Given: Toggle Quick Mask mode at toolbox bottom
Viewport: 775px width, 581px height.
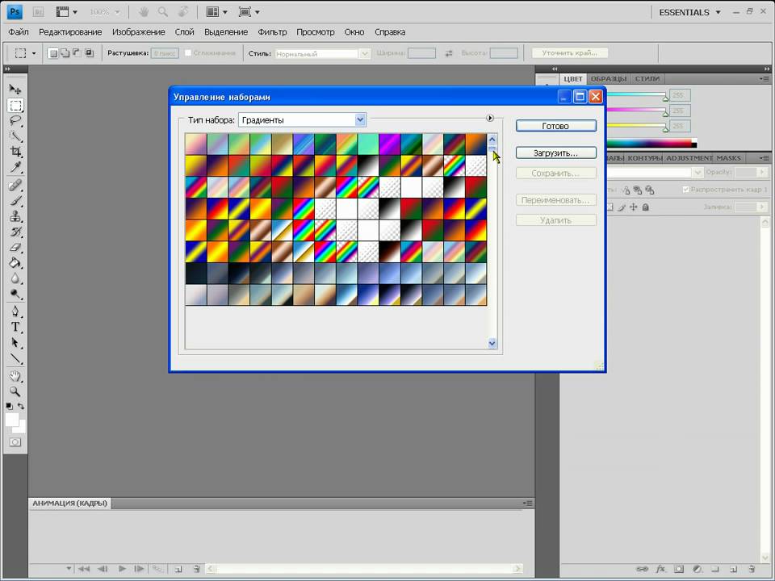Looking at the screenshot, I should [15, 442].
